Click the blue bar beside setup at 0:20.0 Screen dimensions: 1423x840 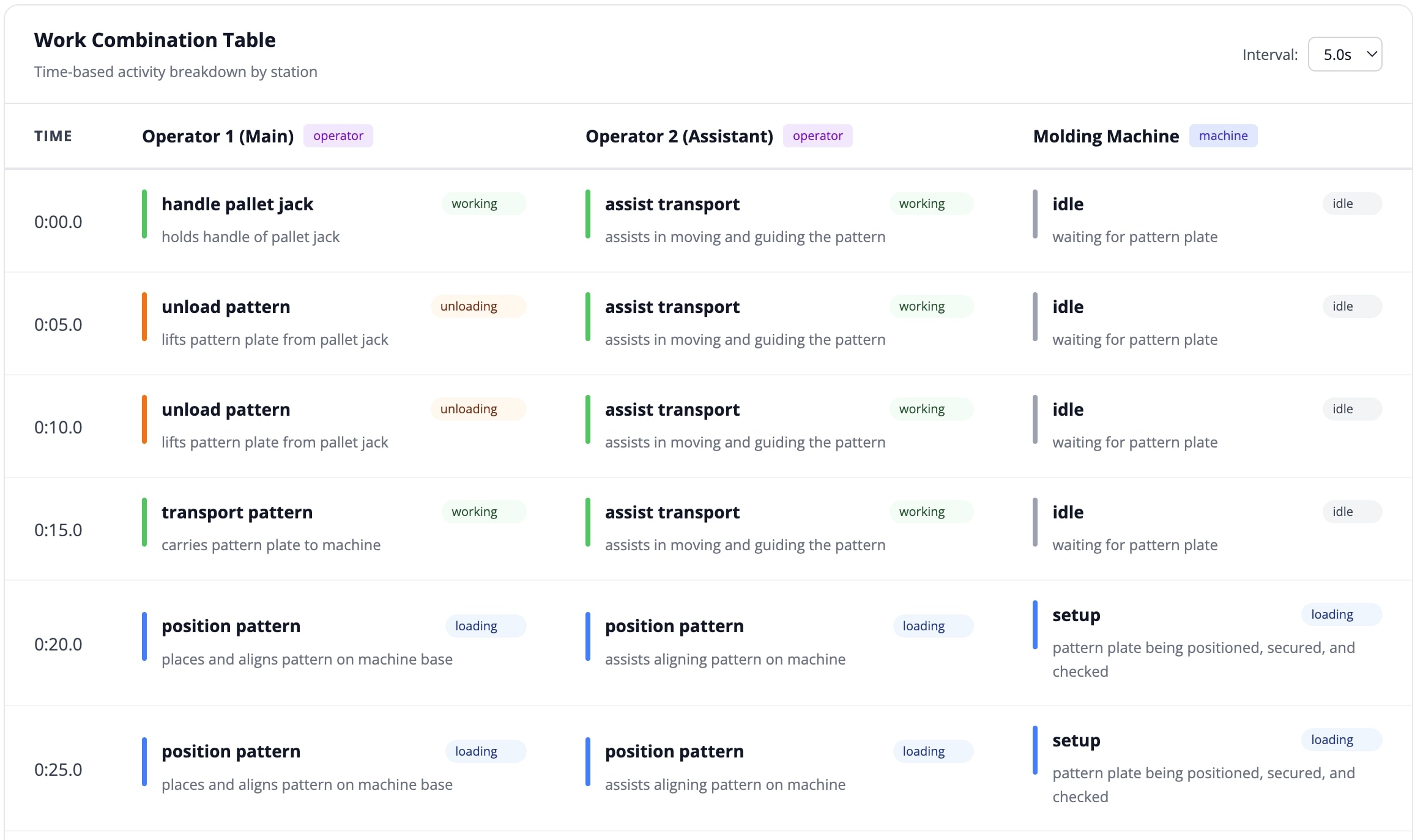pos(1035,625)
